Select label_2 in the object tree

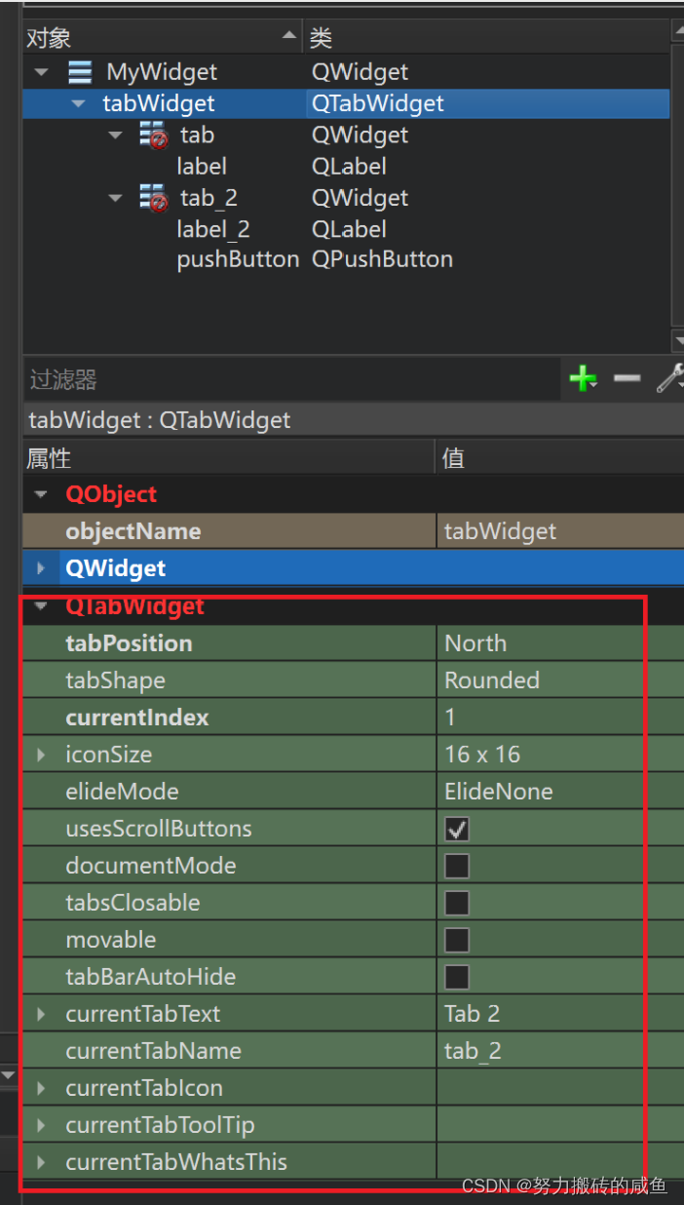pos(213,228)
